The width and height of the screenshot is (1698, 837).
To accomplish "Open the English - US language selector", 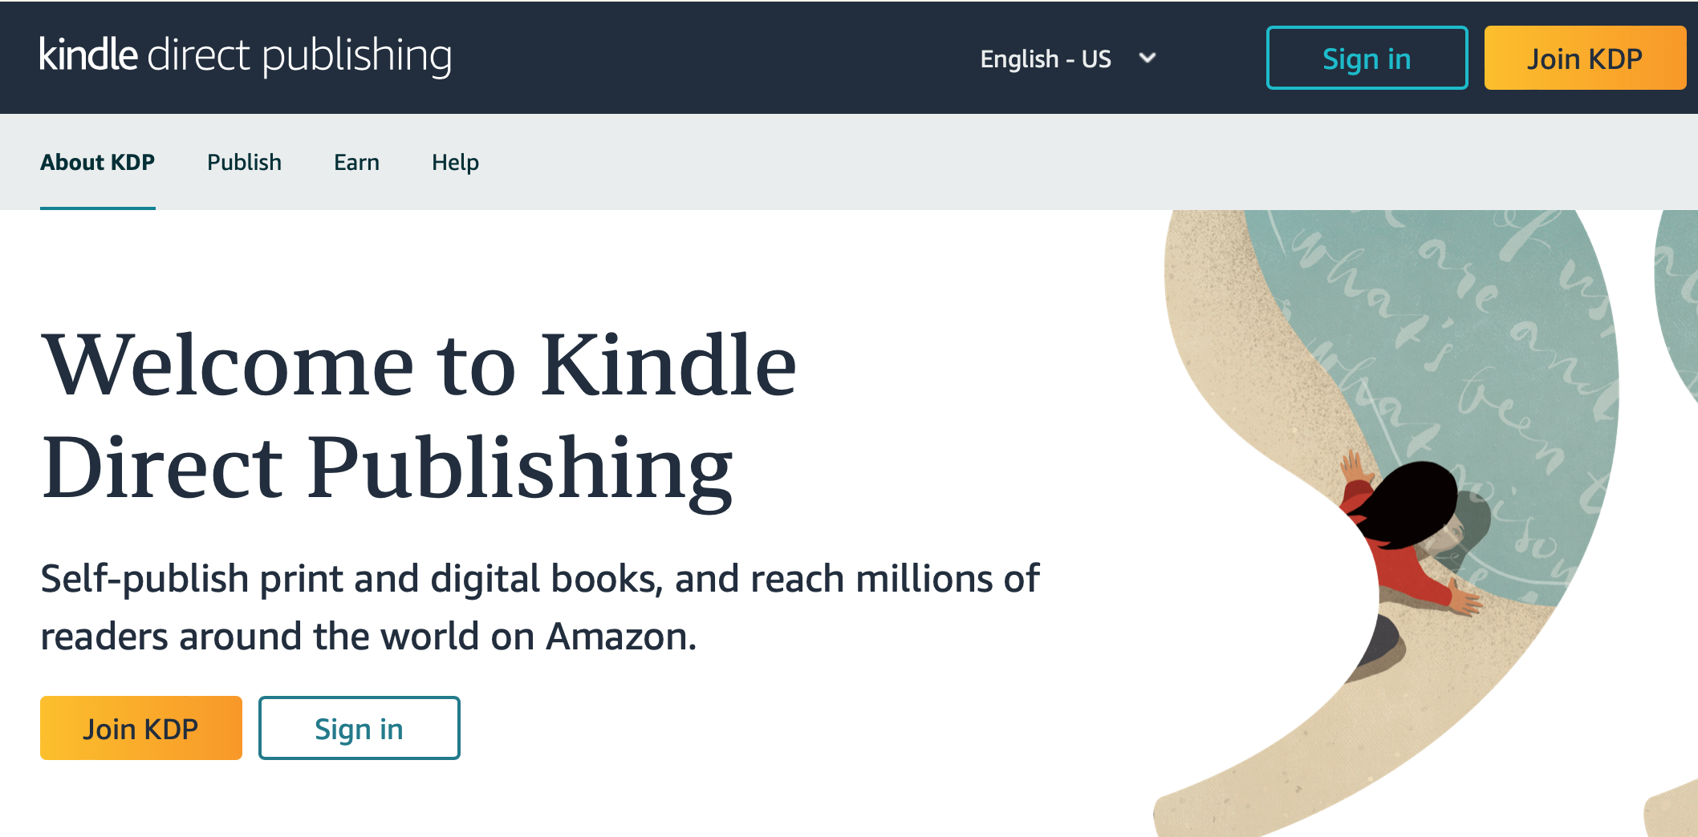I will click(x=1068, y=59).
